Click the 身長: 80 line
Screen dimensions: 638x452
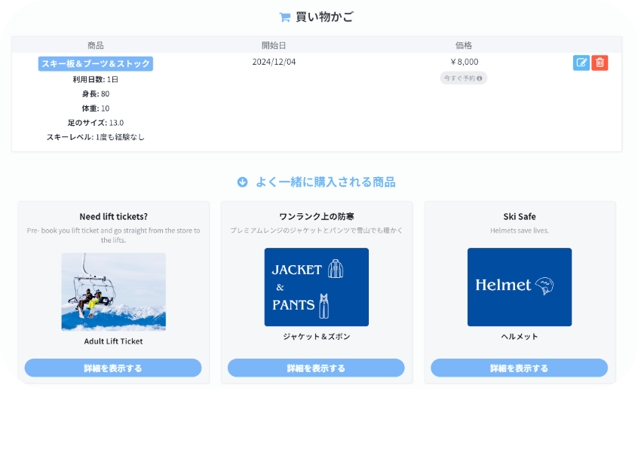96,94
